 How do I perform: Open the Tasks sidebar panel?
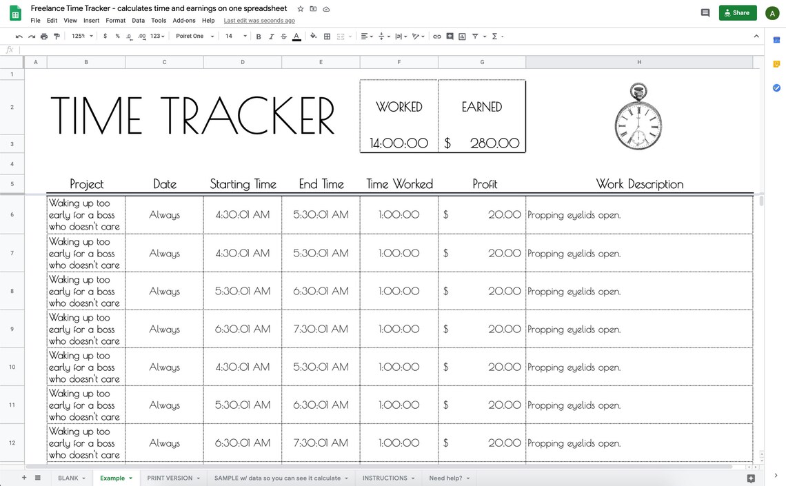click(776, 88)
